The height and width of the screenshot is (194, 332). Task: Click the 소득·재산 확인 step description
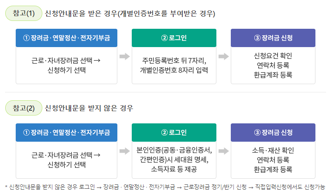(273, 160)
